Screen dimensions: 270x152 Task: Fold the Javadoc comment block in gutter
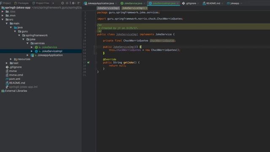pos(96,25)
